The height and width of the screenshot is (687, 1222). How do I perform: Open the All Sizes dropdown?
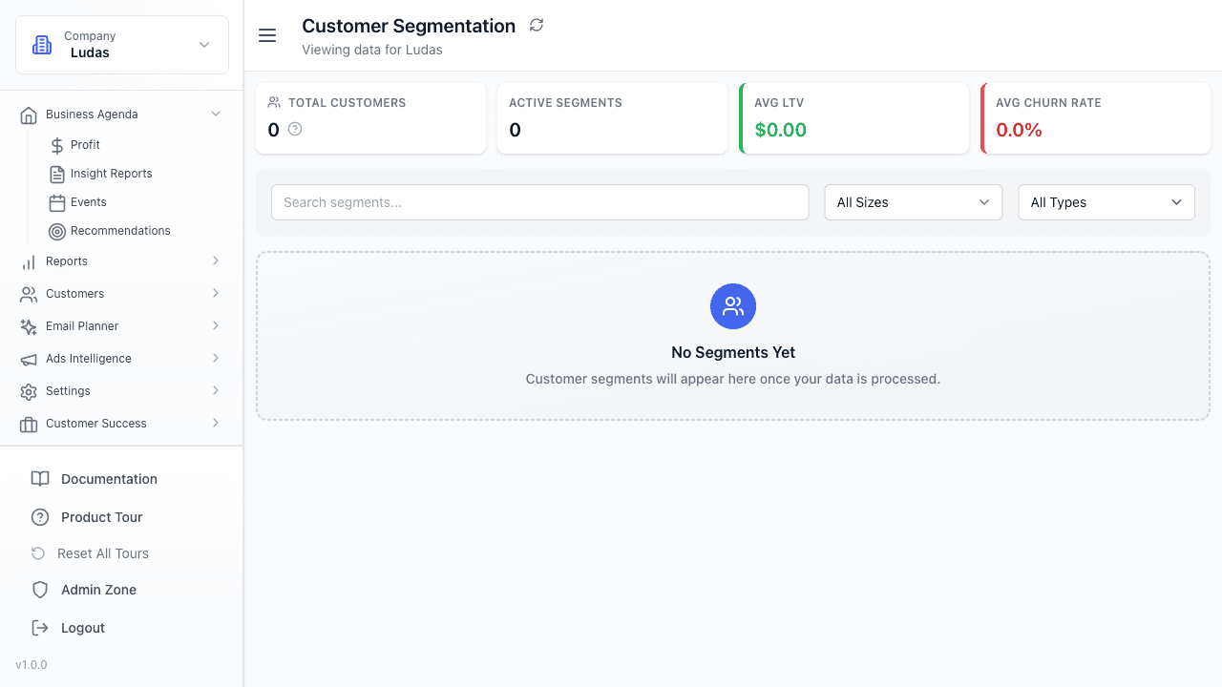(x=912, y=201)
